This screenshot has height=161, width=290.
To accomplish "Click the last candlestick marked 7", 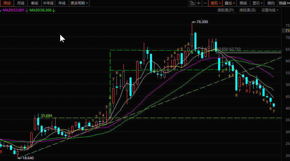I will tap(274, 105).
